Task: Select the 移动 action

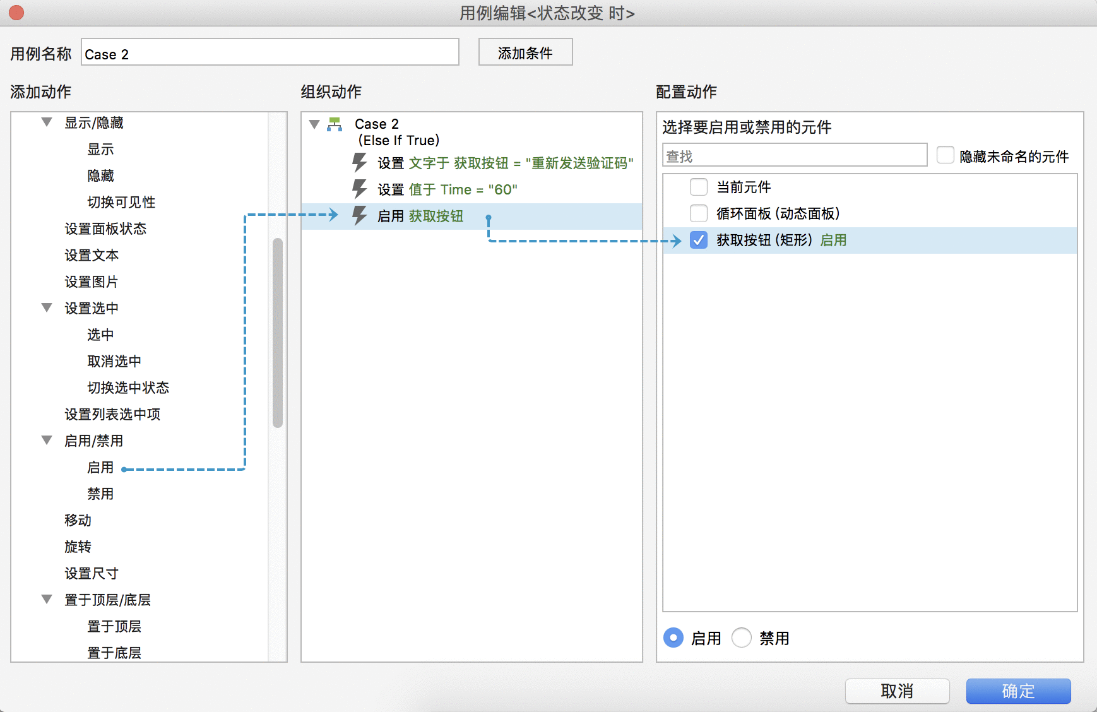Action: 78,520
